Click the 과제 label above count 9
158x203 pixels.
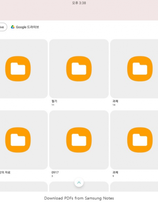coord(115,172)
